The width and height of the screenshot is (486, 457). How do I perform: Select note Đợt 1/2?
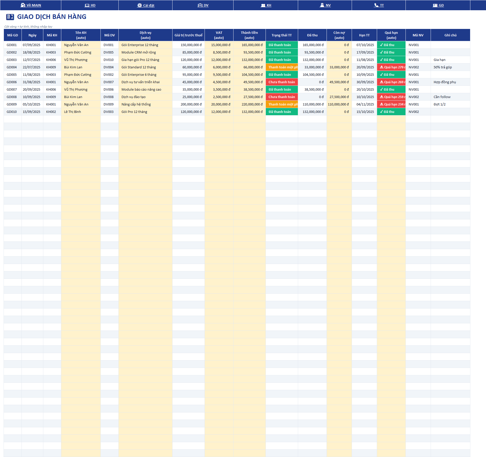click(450, 104)
